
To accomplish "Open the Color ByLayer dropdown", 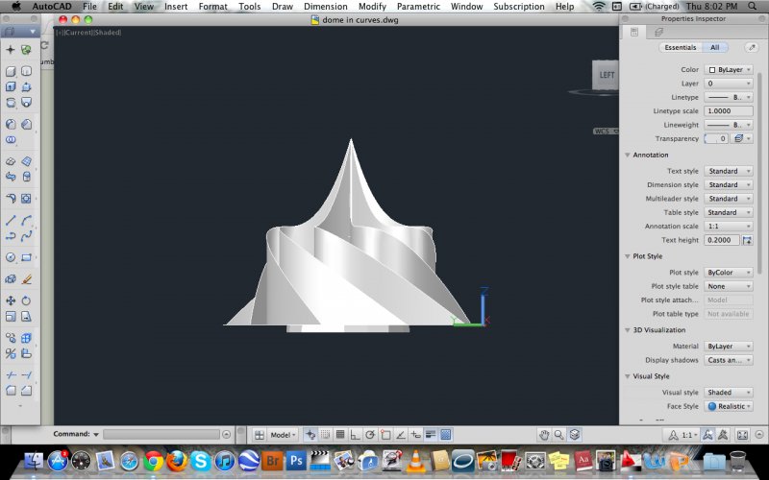I will tap(729, 70).
